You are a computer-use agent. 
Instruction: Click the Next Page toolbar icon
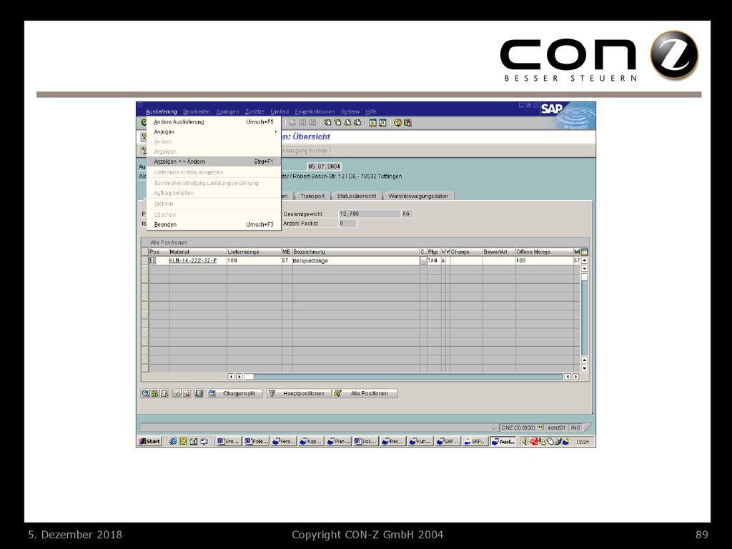tap(347, 123)
